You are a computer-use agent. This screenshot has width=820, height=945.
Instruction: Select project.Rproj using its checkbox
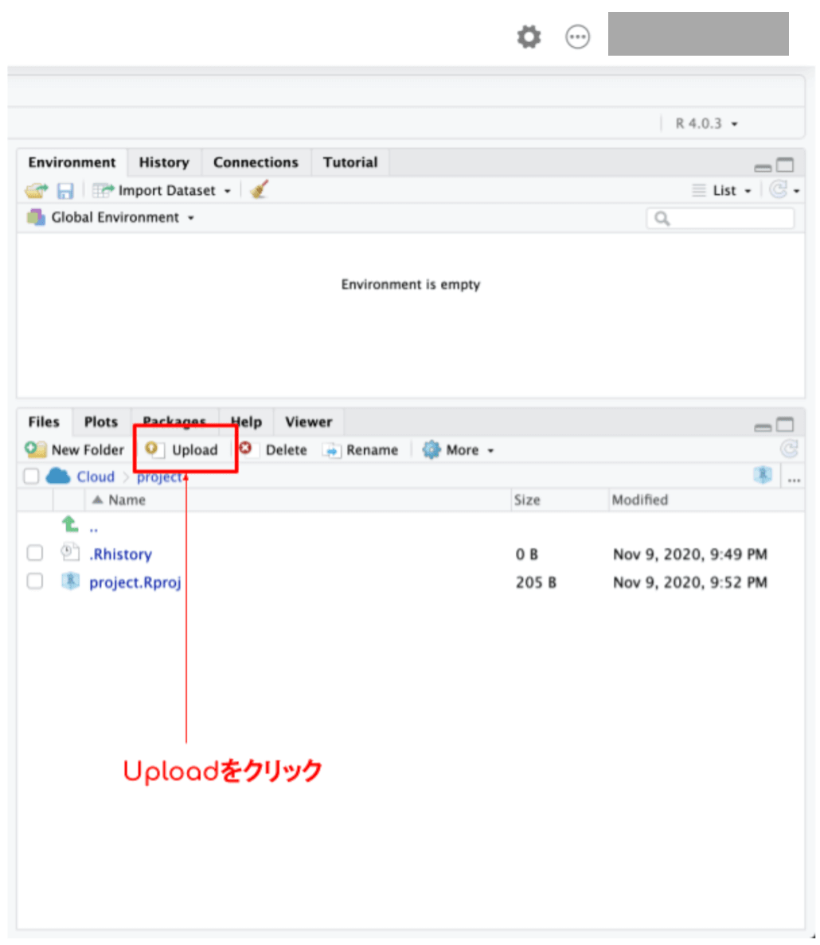click(34, 581)
